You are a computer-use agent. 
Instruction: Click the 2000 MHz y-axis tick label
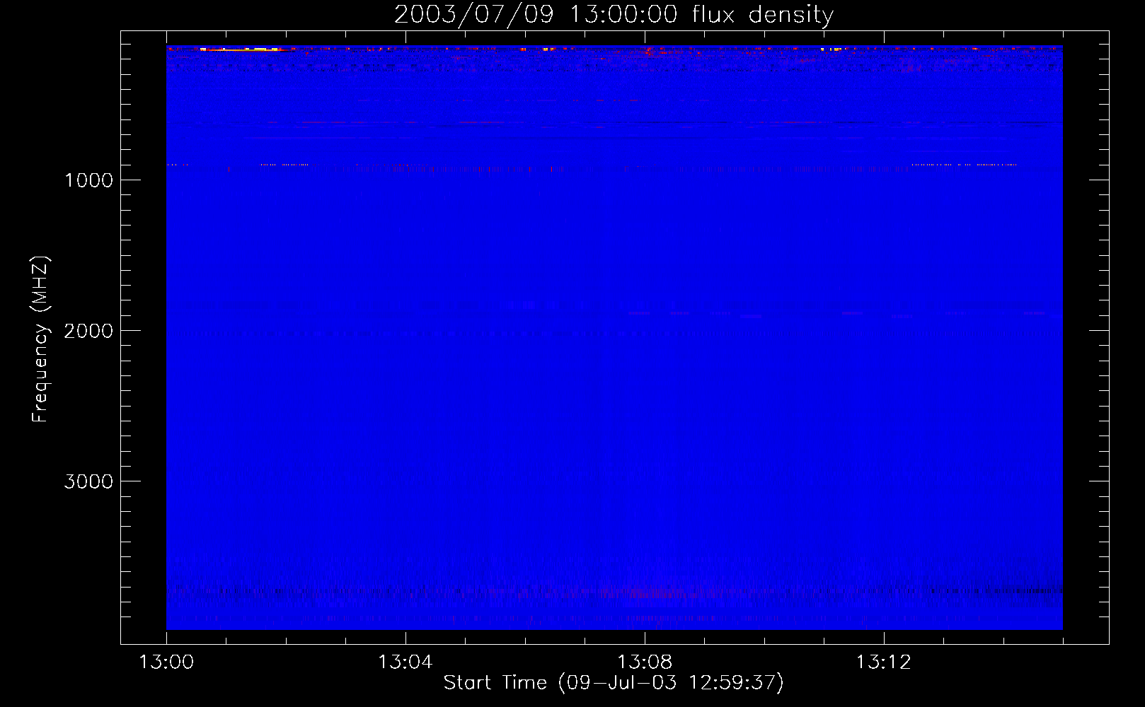88,331
